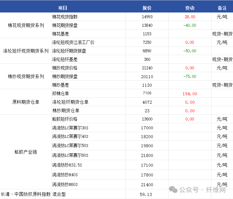Click the 郑棉仓单 row label

60,93
